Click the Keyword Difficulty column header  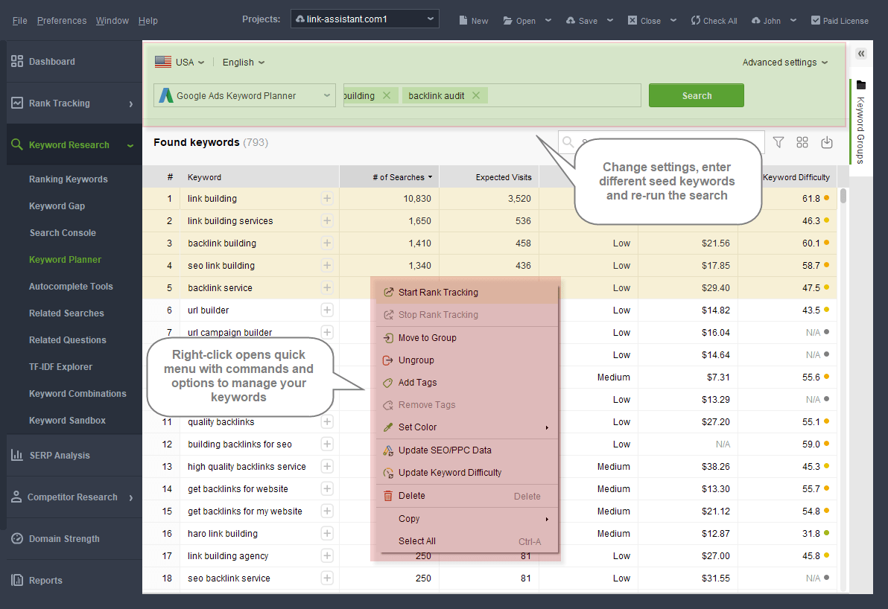point(796,177)
